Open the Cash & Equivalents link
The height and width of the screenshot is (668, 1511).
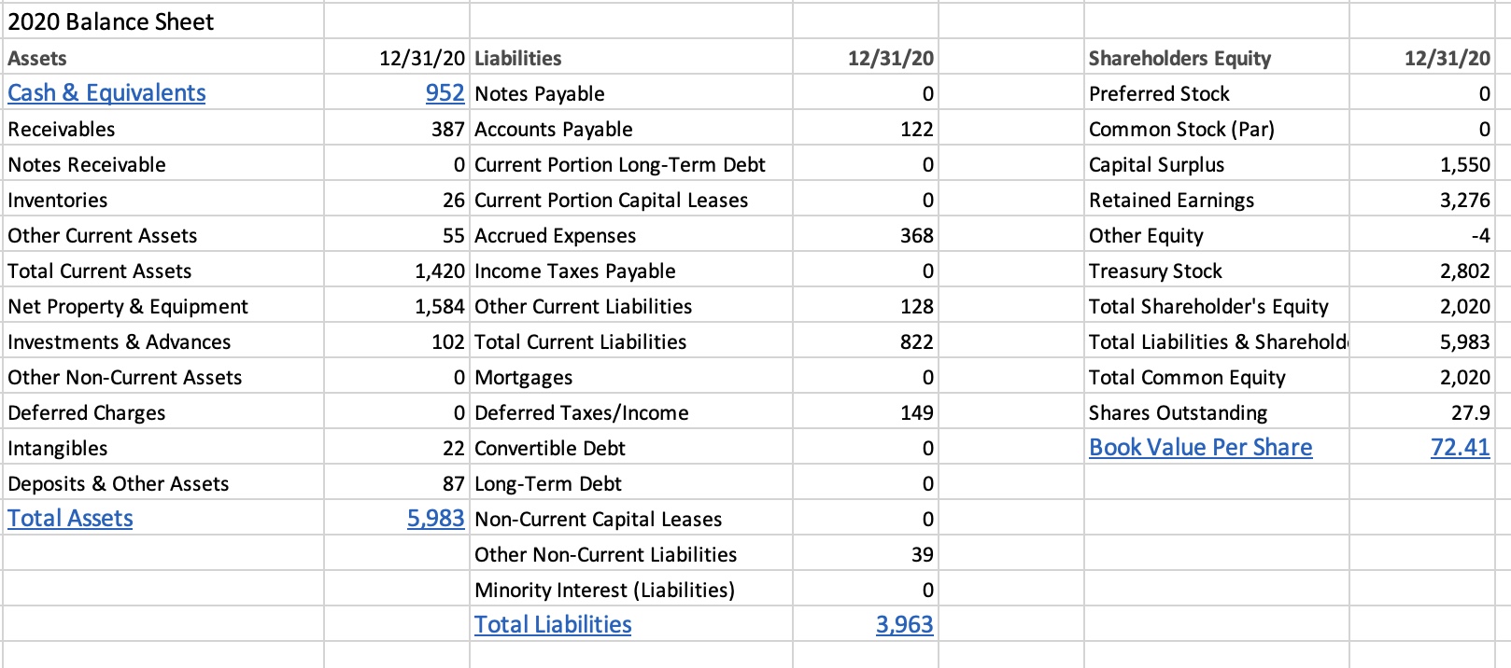coord(106,93)
